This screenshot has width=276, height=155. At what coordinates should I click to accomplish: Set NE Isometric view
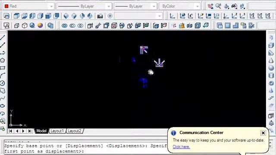click(x=82, y=16)
